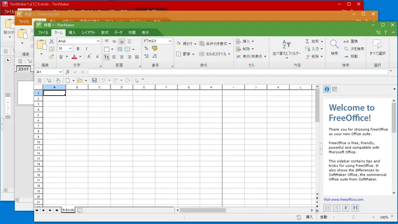Open the Arial font name dropdown
The height and width of the screenshot is (224, 398).
[x=98, y=41]
